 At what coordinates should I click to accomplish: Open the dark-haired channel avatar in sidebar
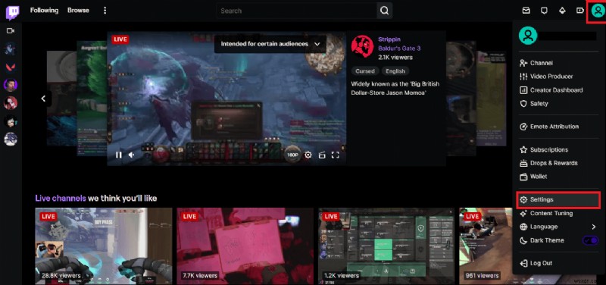(11, 121)
